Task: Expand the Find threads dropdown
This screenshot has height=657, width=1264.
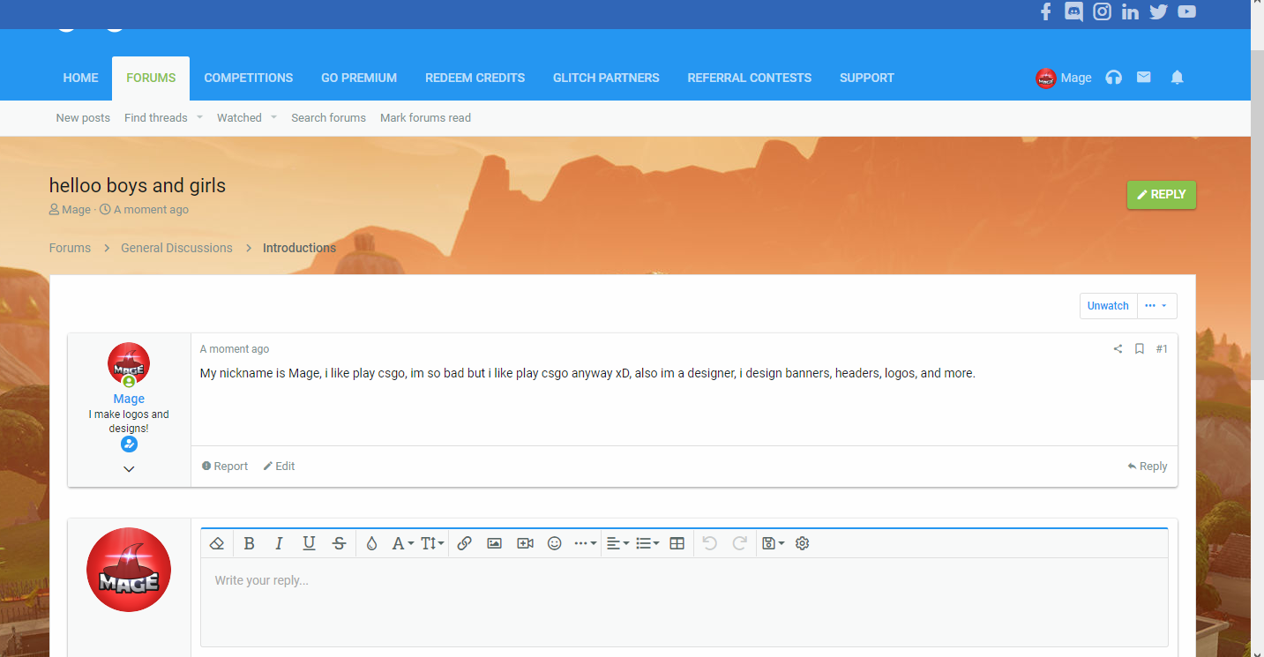Action: tap(199, 117)
